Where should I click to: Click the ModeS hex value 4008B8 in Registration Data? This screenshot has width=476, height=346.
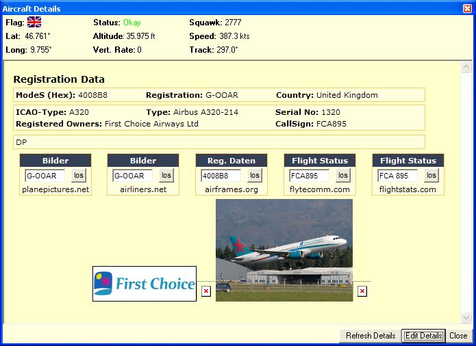(x=93, y=95)
